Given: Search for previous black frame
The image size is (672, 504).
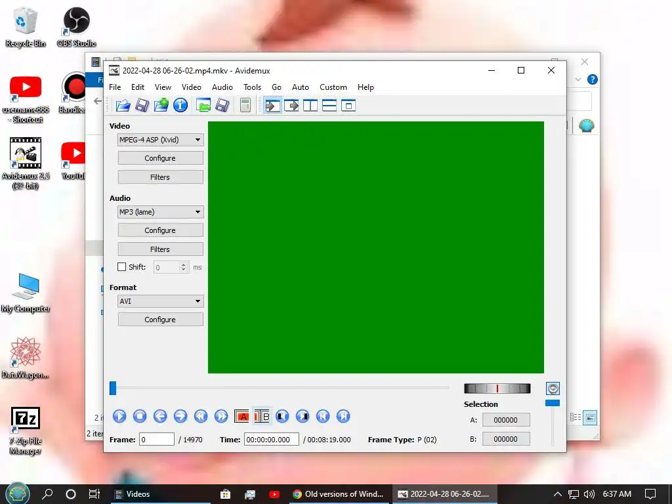Looking at the screenshot, I should coord(282,416).
